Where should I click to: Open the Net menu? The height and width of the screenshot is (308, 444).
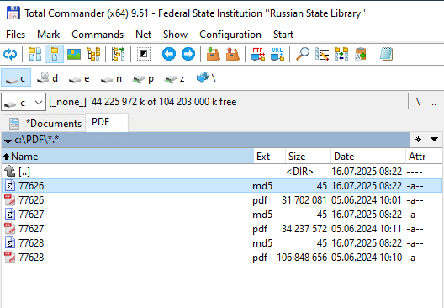click(x=144, y=35)
